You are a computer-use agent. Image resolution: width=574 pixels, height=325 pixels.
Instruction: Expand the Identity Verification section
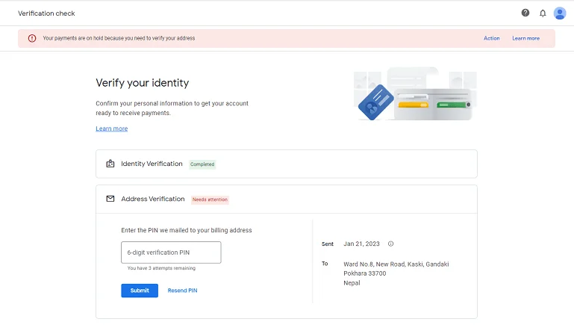[x=287, y=164]
